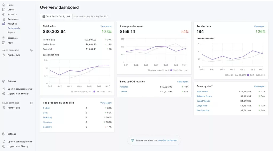Click the question mark help icon

[x=133, y=140]
